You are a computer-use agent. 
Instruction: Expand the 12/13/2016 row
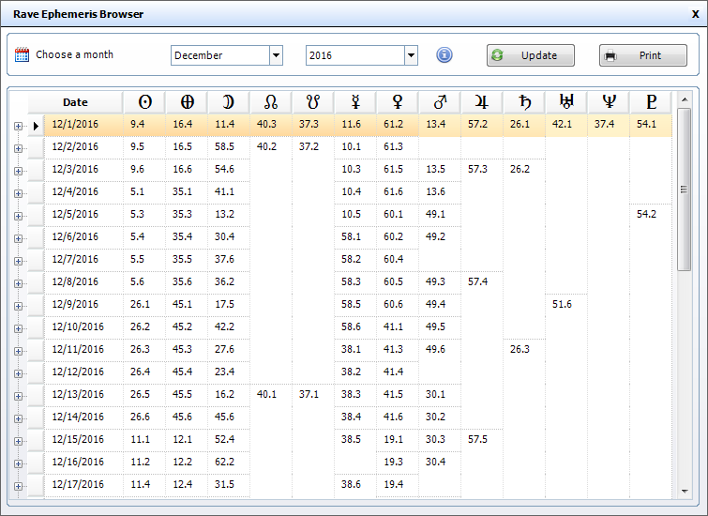point(18,396)
